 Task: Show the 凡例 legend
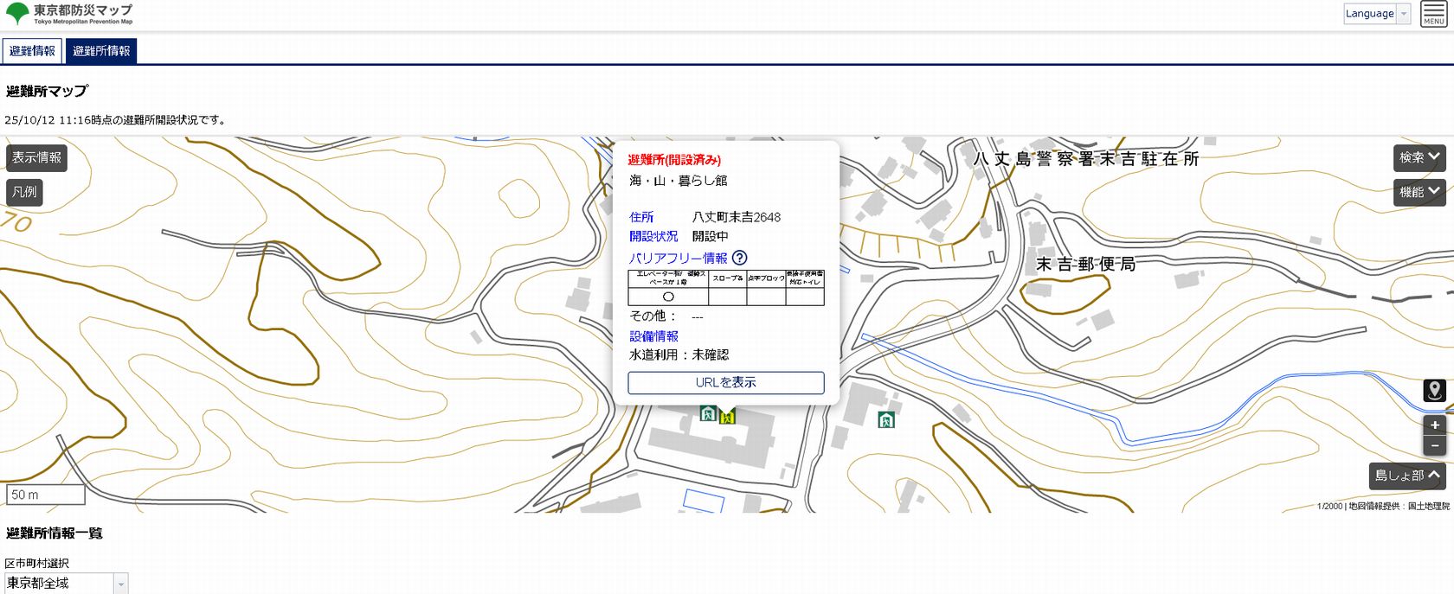24,192
